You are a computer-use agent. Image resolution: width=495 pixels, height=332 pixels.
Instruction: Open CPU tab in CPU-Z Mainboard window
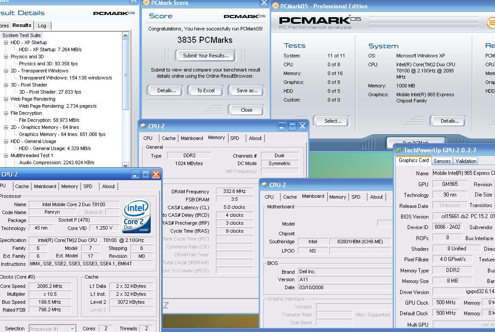click(x=269, y=196)
